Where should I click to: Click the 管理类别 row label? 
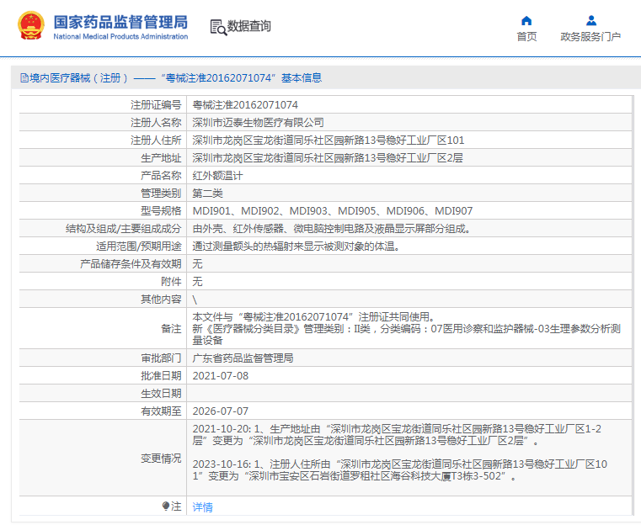pos(161,194)
